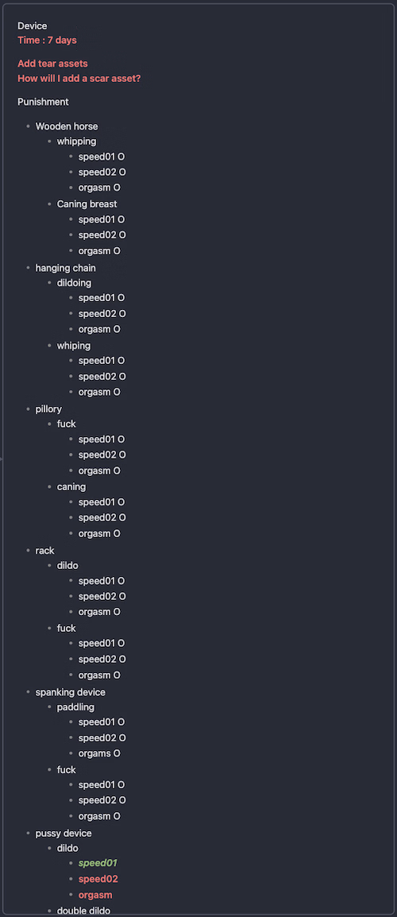This screenshot has width=397, height=917.
Task: Select the red bold "speed02" entry
Action: 98,879
